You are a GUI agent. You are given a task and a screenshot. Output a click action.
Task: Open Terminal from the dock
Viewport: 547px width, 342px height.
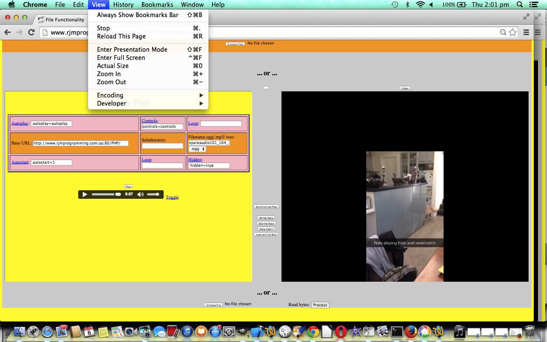click(397, 332)
